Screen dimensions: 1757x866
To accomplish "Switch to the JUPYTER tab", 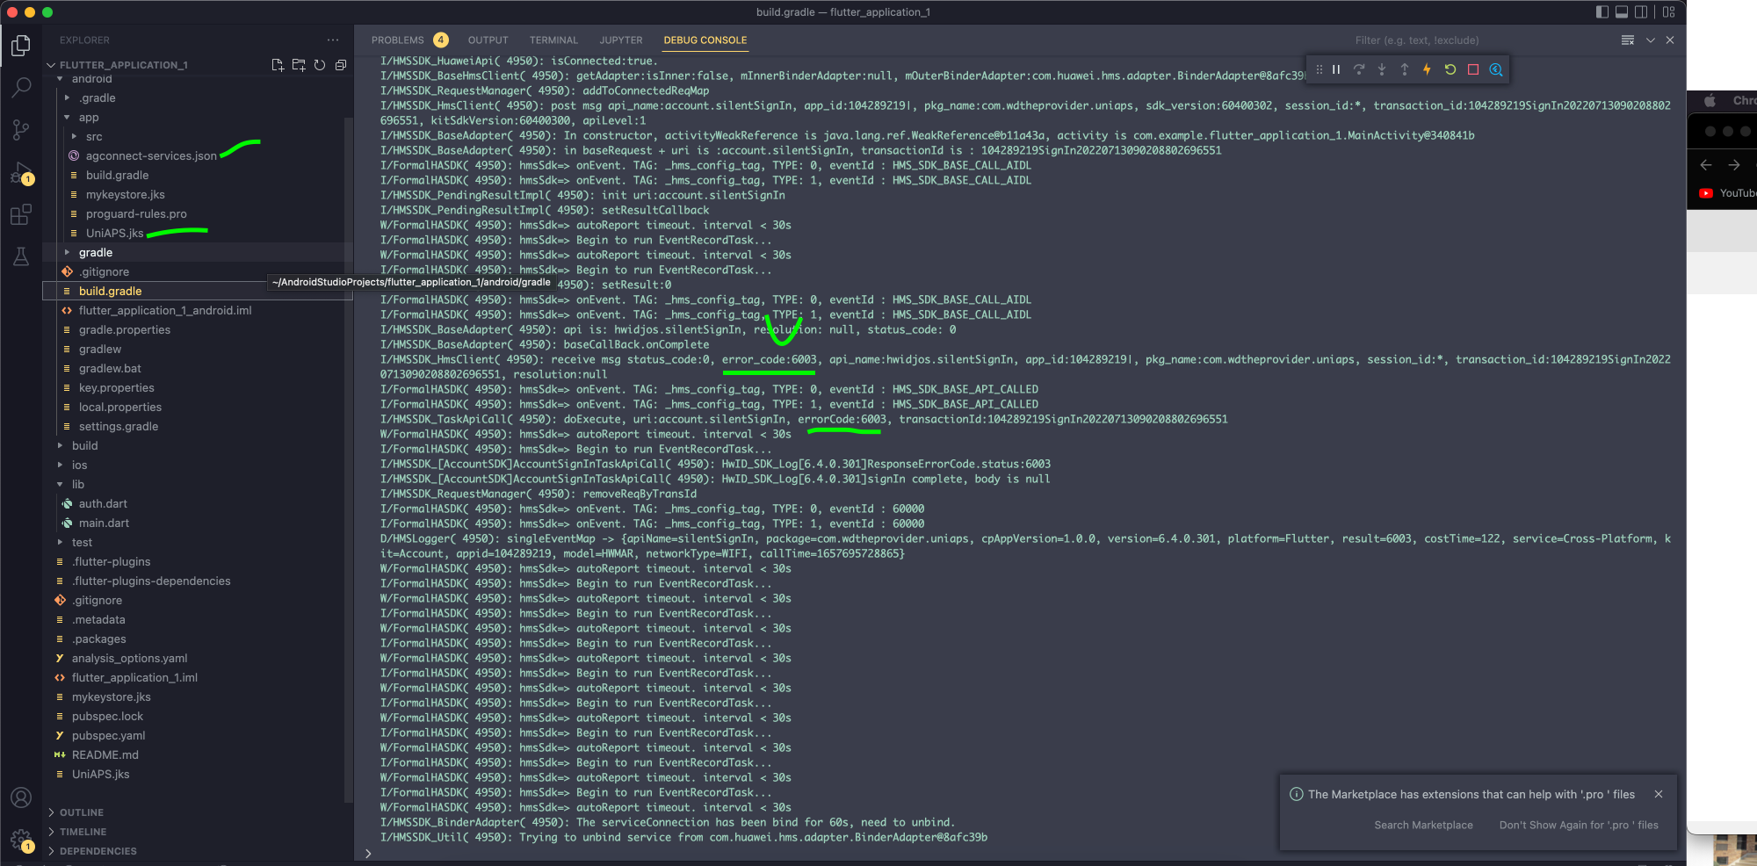I will pyautogui.click(x=621, y=40).
